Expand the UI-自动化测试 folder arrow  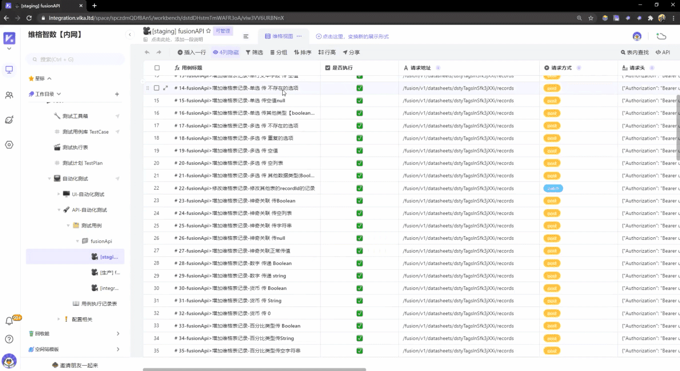coord(59,194)
